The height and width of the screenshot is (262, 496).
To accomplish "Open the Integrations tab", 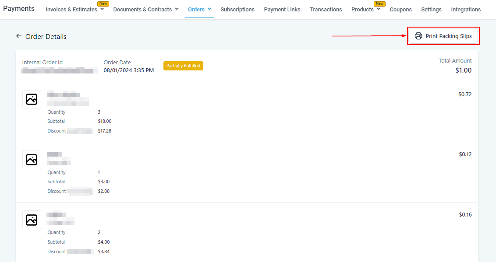I will tap(466, 9).
